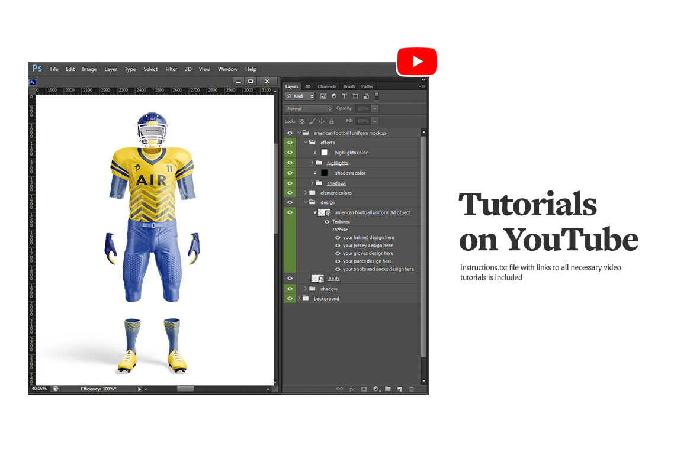Open the Image menu
Viewport: 674px width, 449px height.
coord(89,69)
